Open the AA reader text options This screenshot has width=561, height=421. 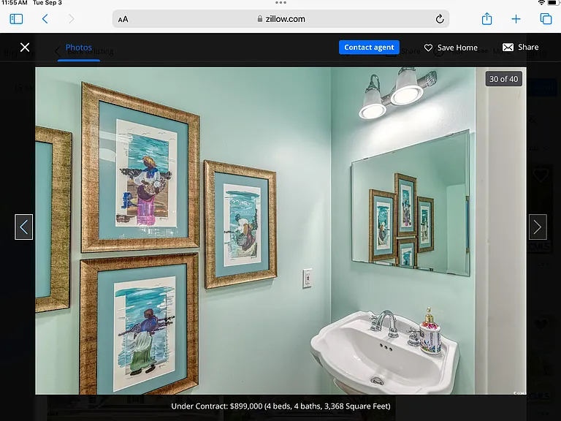(x=123, y=19)
